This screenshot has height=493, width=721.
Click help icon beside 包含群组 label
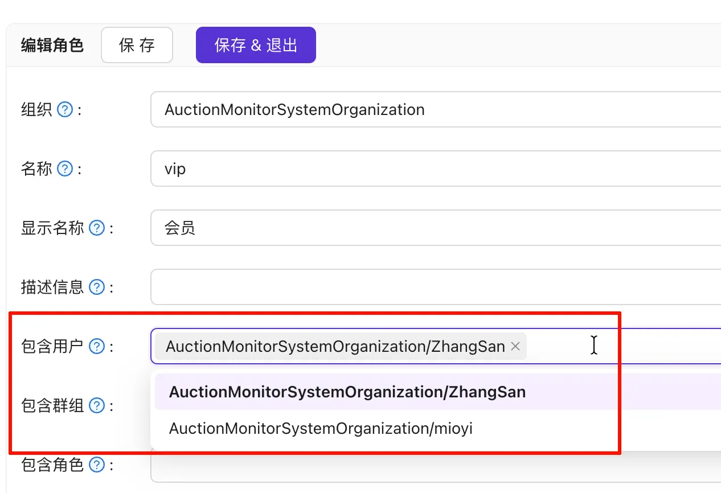point(97,405)
